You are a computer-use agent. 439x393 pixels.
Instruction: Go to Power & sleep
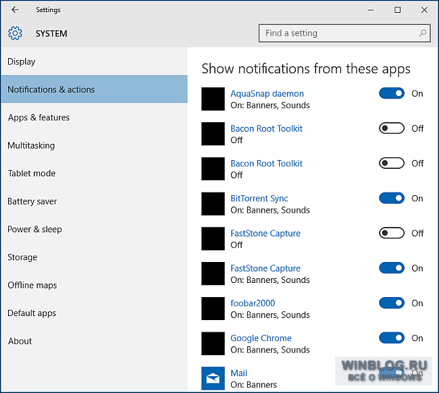[94, 230]
